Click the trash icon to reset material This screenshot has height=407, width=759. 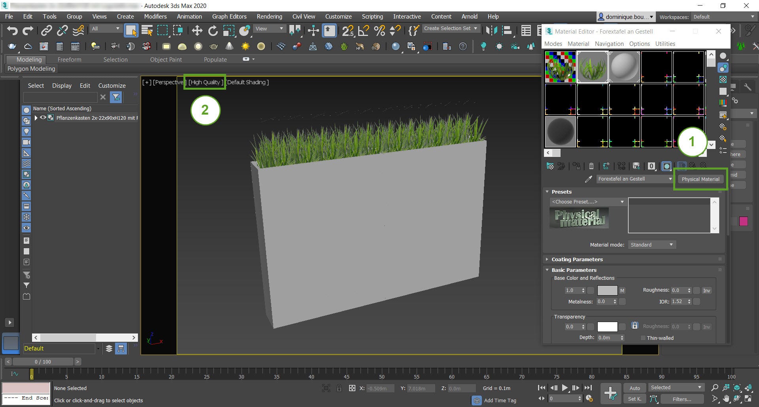591,166
